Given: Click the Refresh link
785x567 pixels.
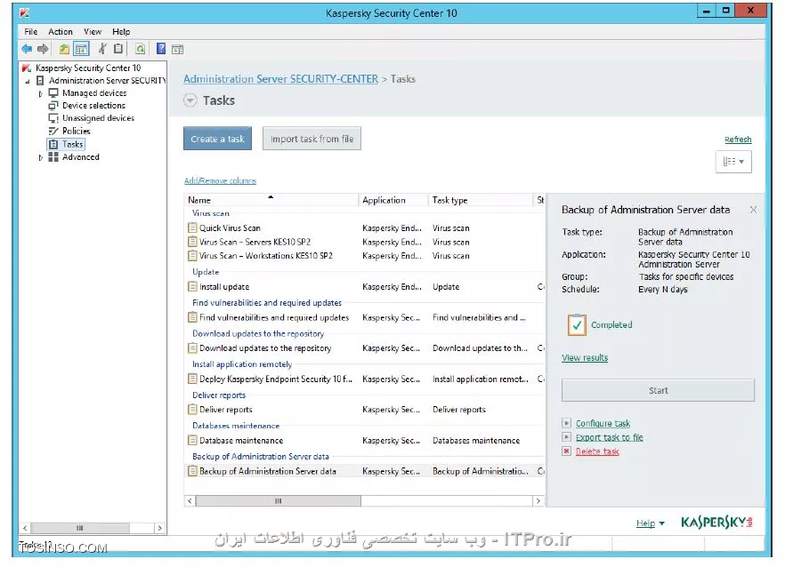Looking at the screenshot, I should coord(738,140).
